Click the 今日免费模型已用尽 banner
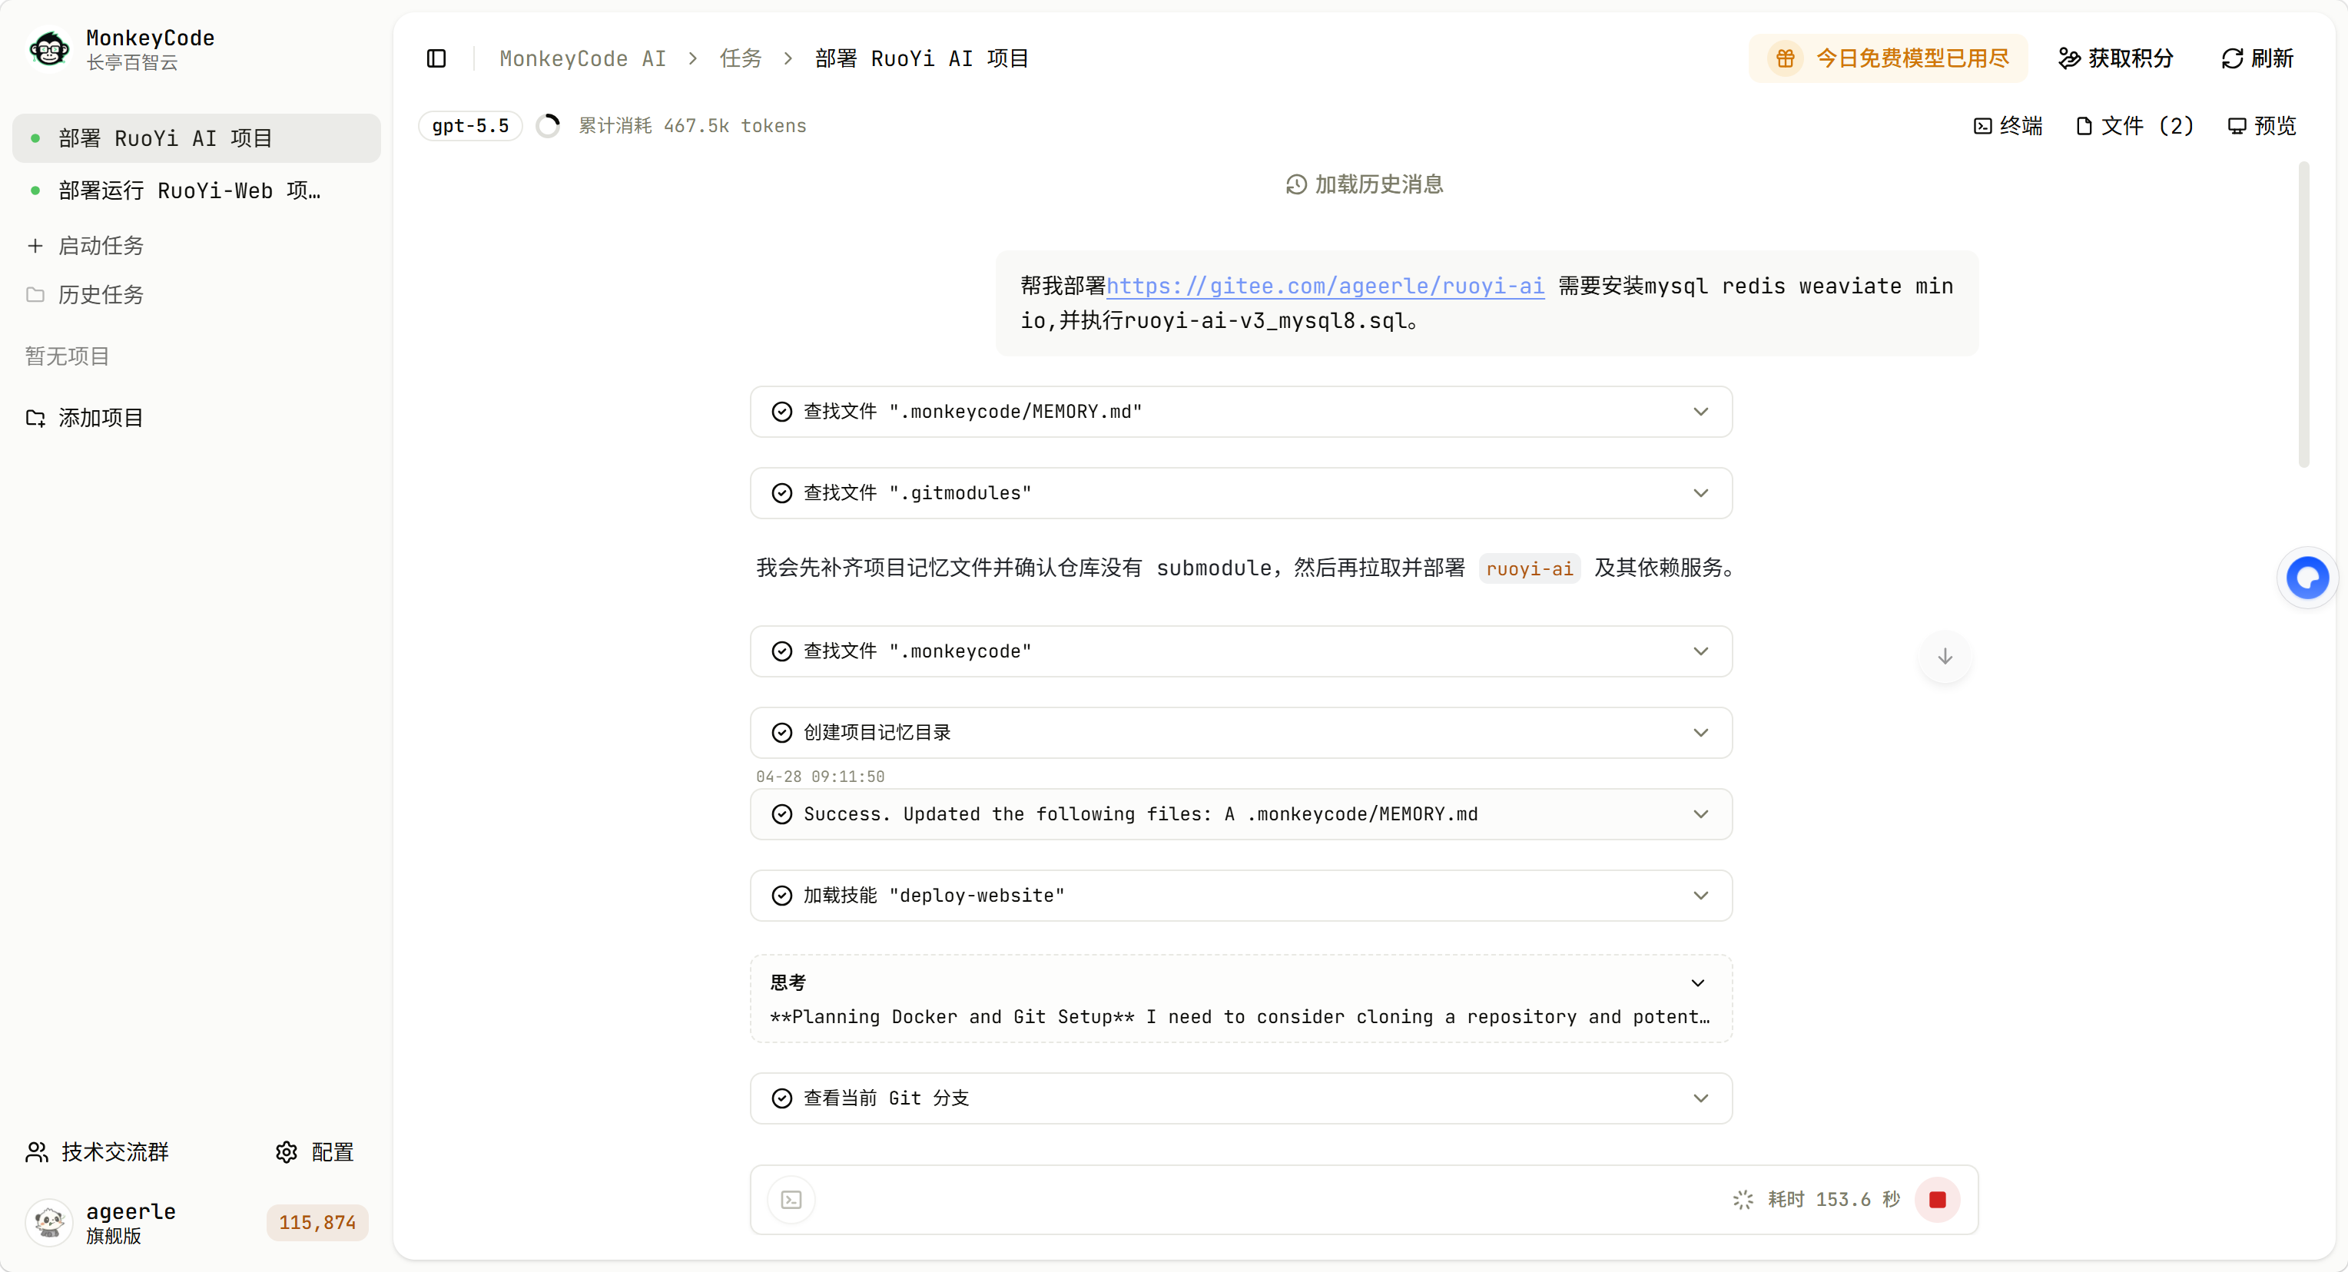Screen dimensions: 2348x1272 click(1888, 58)
